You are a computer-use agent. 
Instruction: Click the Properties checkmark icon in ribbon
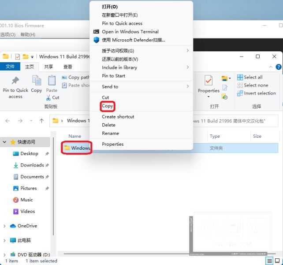click(209, 80)
